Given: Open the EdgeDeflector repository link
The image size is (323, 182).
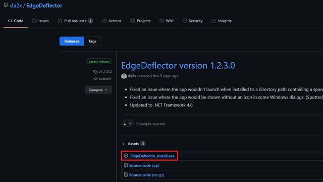Looking at the screenshot, I should (x=44, y=6).
